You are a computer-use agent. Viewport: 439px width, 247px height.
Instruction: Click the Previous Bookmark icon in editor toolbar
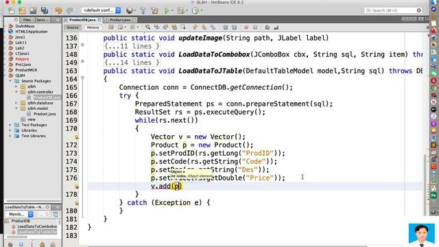195,27
